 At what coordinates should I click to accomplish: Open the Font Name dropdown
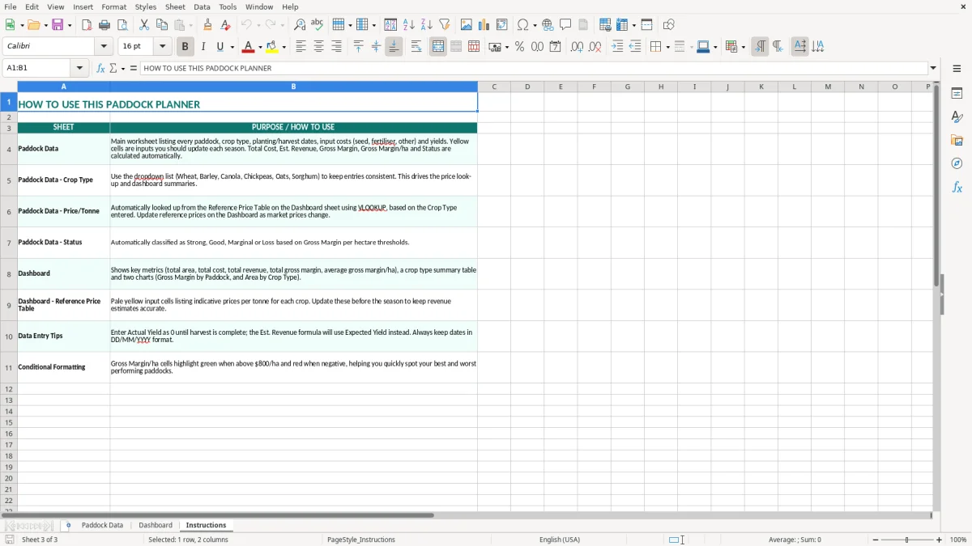tap(104, 47)
